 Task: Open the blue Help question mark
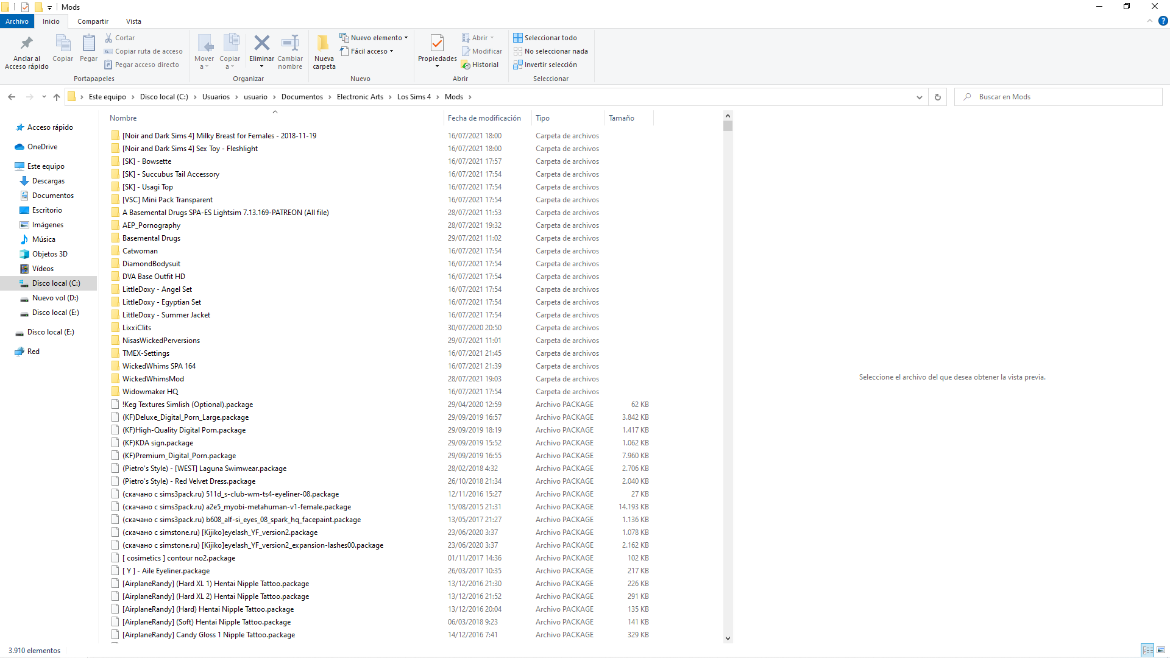(x=1163, y=21)
